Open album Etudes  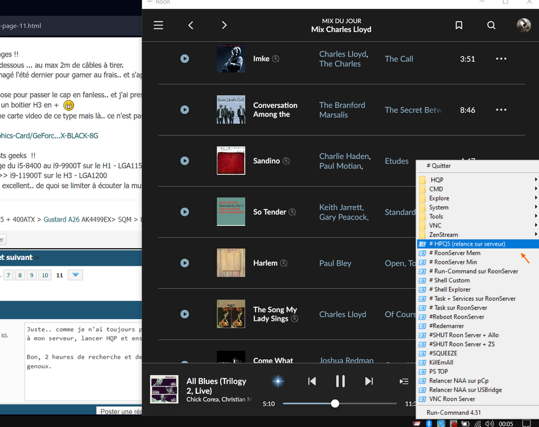pyautogui.click(x=397, y=161)
